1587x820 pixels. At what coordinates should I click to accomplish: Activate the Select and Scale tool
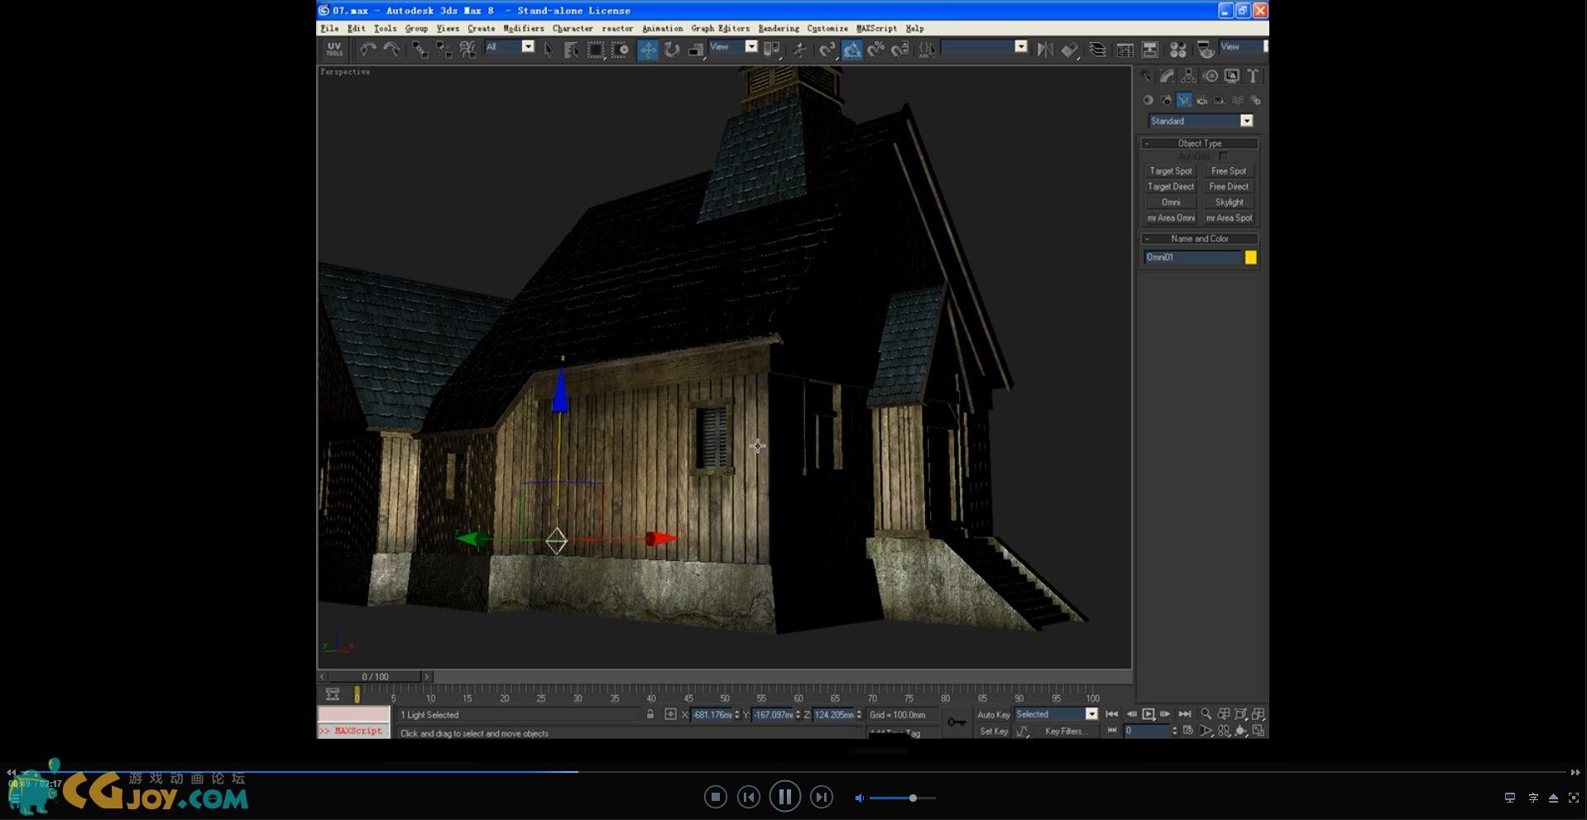pyautogui.click(x=696, y=50)
